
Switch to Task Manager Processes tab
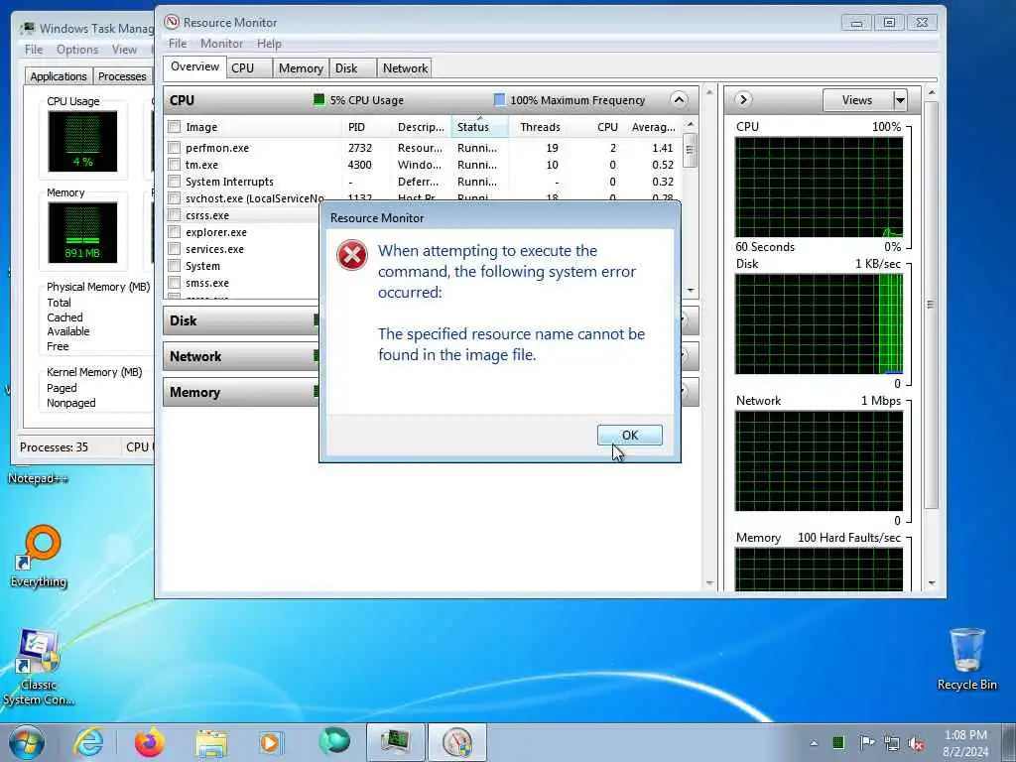122,75
